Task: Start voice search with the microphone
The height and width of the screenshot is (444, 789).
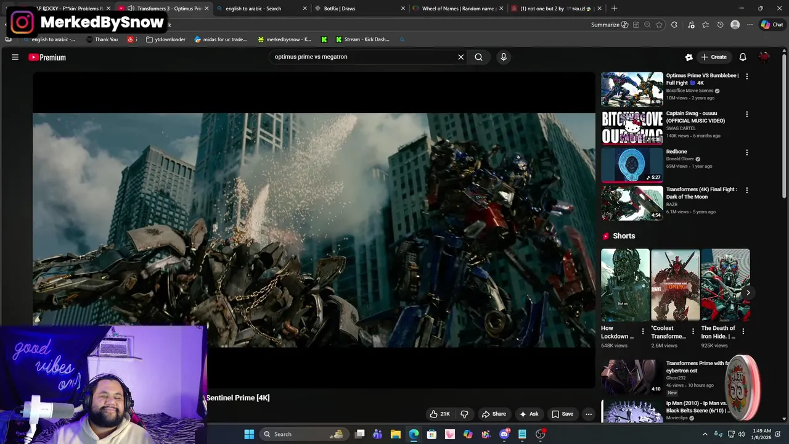Action: [x=504, y=57]
